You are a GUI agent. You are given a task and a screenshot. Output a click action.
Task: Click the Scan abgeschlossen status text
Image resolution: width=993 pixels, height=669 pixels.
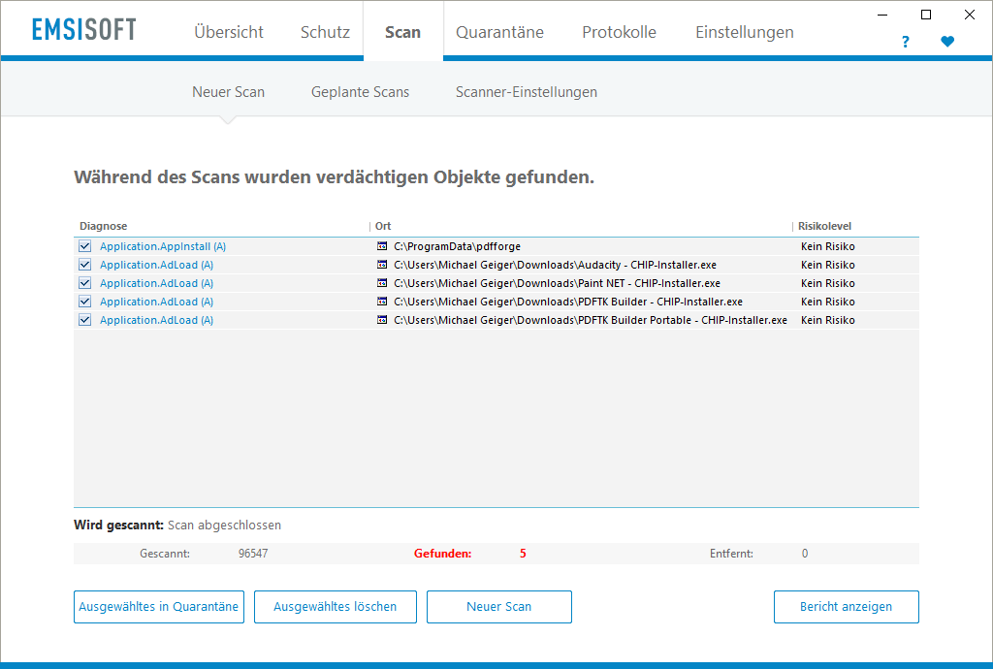[x=224, y=525]
